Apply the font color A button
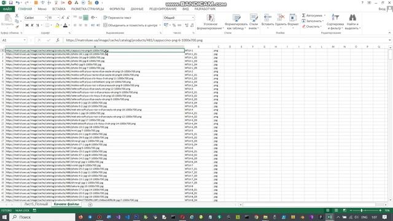 coord(66,25)
